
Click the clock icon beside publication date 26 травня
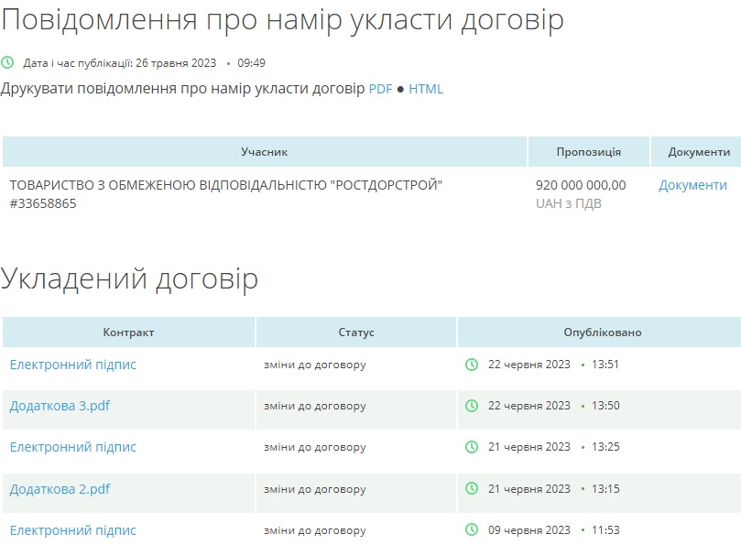[x=7, y=62]
